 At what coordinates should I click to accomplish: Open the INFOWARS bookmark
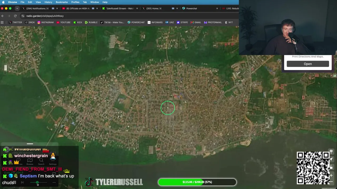155,23
